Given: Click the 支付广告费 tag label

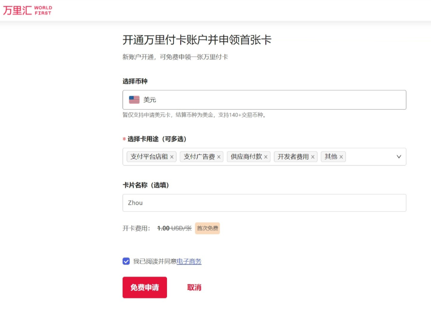Looking at the screenshot, I should (x=199, y=157).
